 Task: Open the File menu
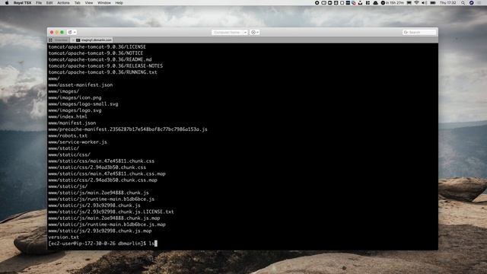pyautogui.click(x=39, y=3)
